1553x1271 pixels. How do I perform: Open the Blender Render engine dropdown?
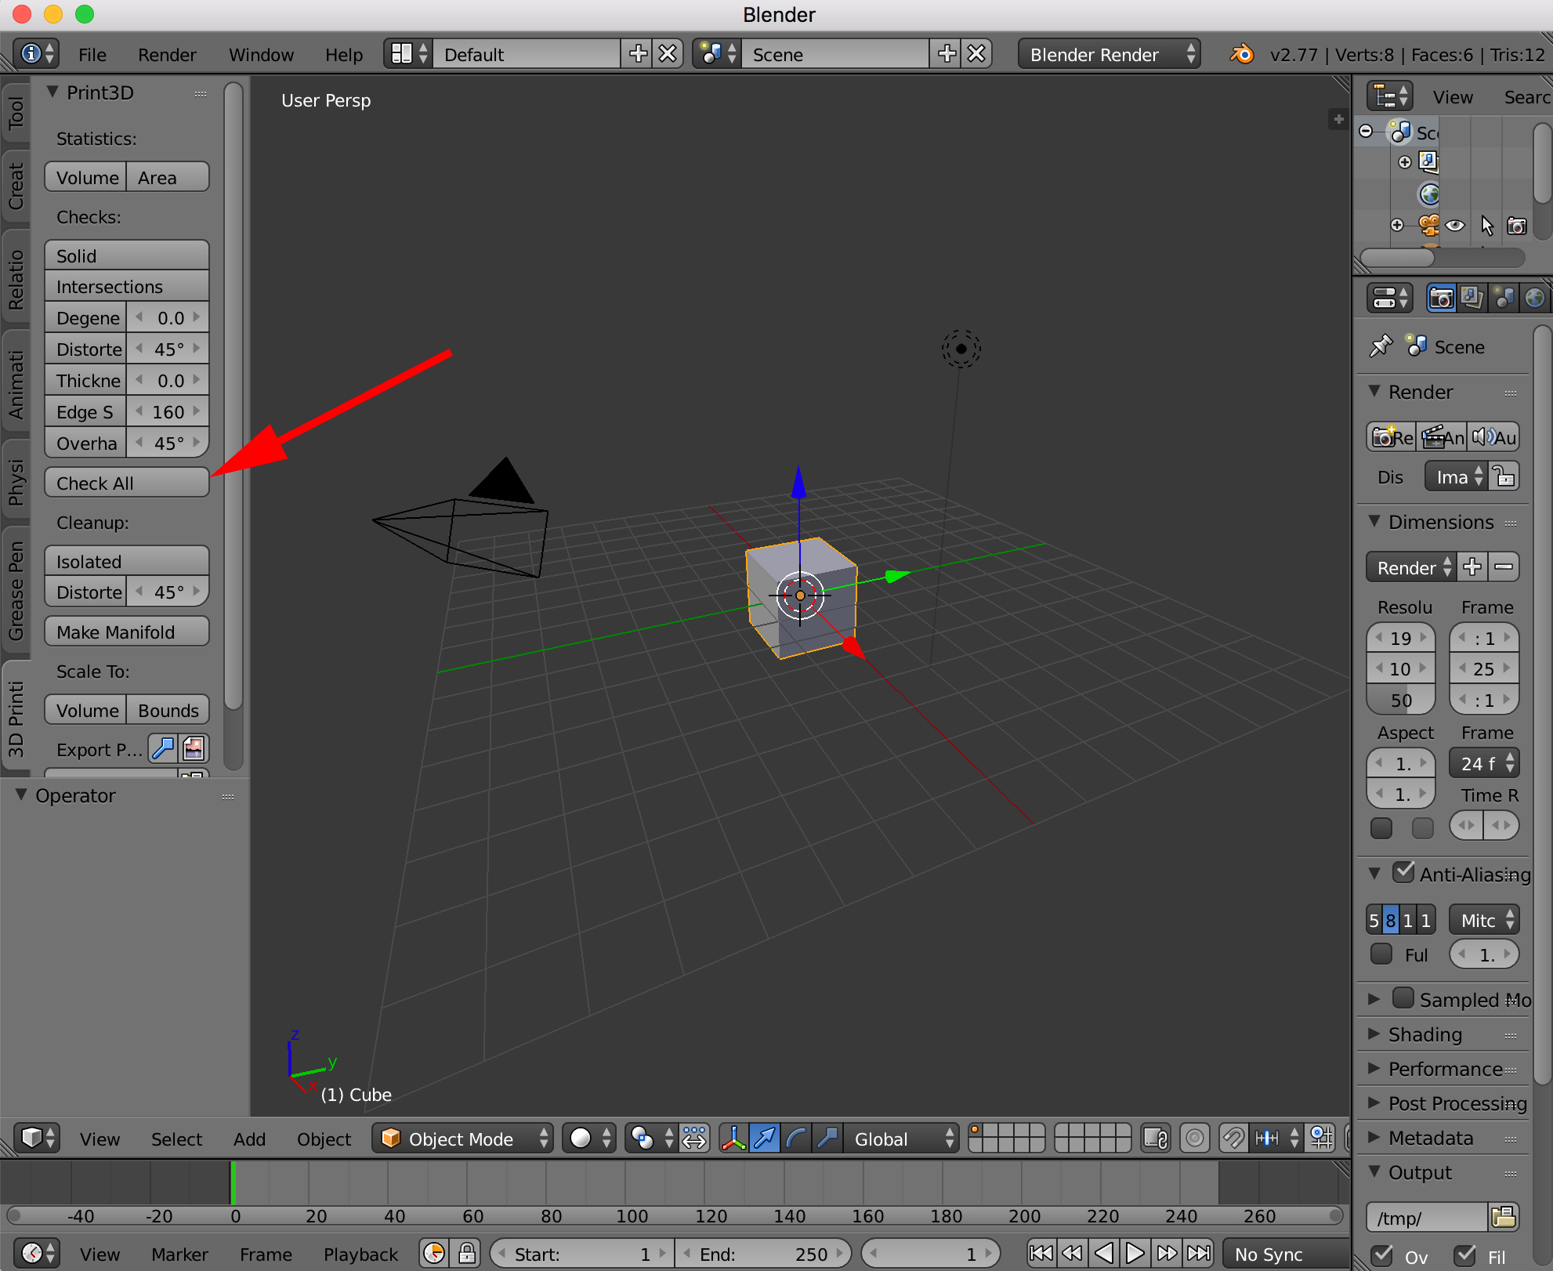pos(1109,54)
